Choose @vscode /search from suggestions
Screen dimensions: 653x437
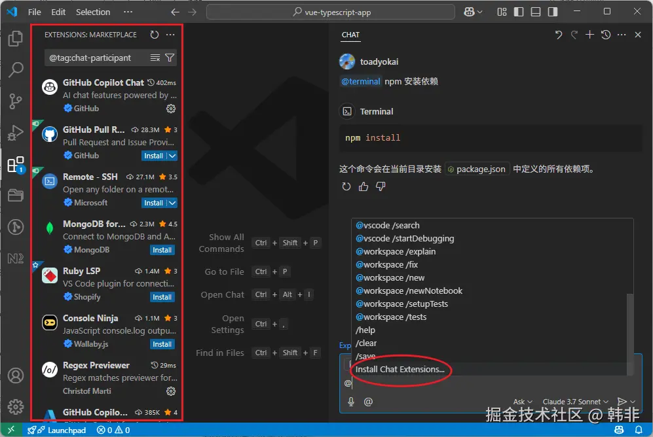387,225
